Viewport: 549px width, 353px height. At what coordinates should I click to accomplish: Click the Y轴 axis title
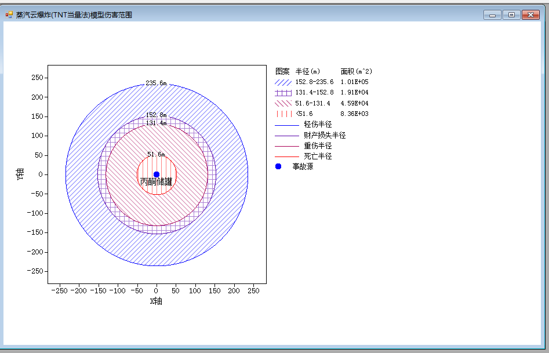(x=20, y=174)
